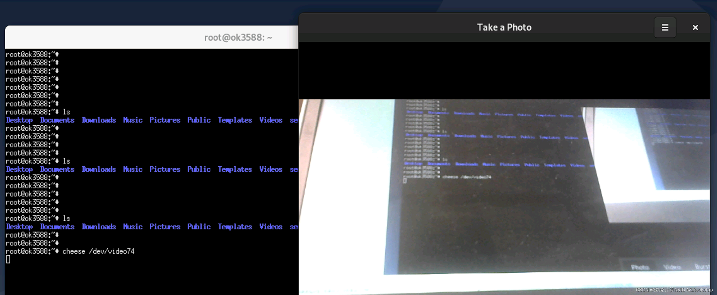717x295 pixels.
Task: Click the desktop wallpaper above the terminal
Action: [139, 12]
